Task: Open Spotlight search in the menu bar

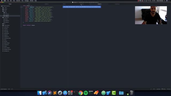Action: (165, 1)
